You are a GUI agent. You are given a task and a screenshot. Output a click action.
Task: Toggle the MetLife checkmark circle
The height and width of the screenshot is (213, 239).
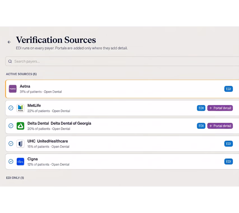point(11,108)
